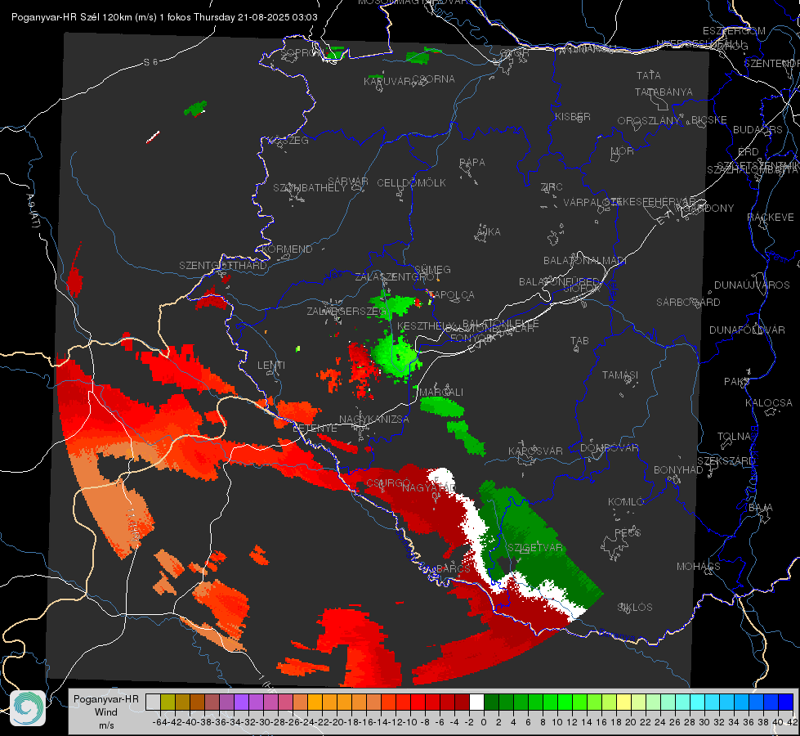Image resolution: width=800 pixels, height=736 pixels.
Task: Click the SZENTGOTTHÁRD city label
Action: [223, 266]
